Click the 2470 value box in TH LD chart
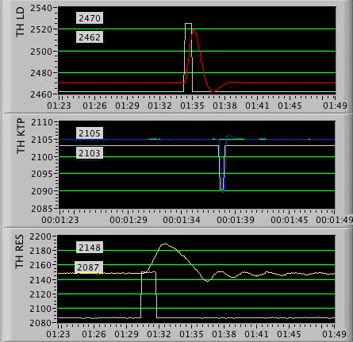353x342 pixels. click(90, 18)
